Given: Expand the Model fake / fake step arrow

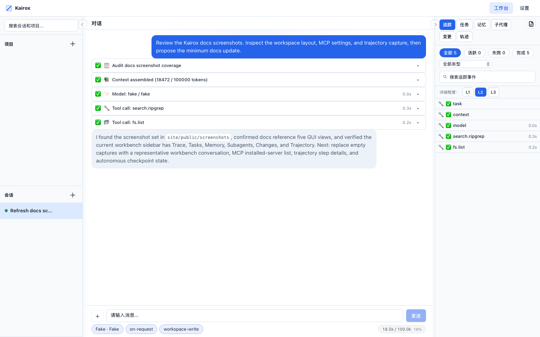Looking at the screenshot, I should click(x=418, y=94).
